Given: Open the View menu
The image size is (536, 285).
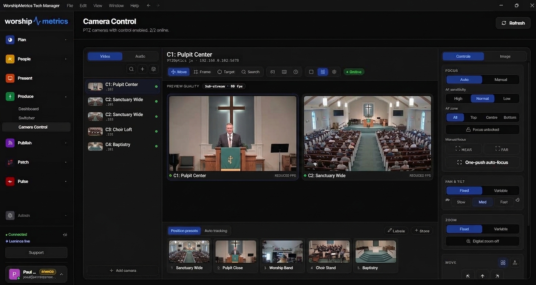Looking at the screenshot, I should 98,6.
